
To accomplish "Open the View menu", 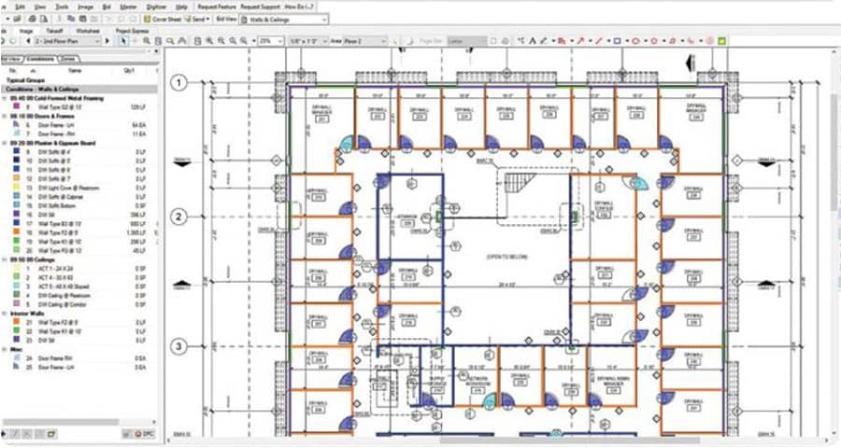I will tap(40, 7).
